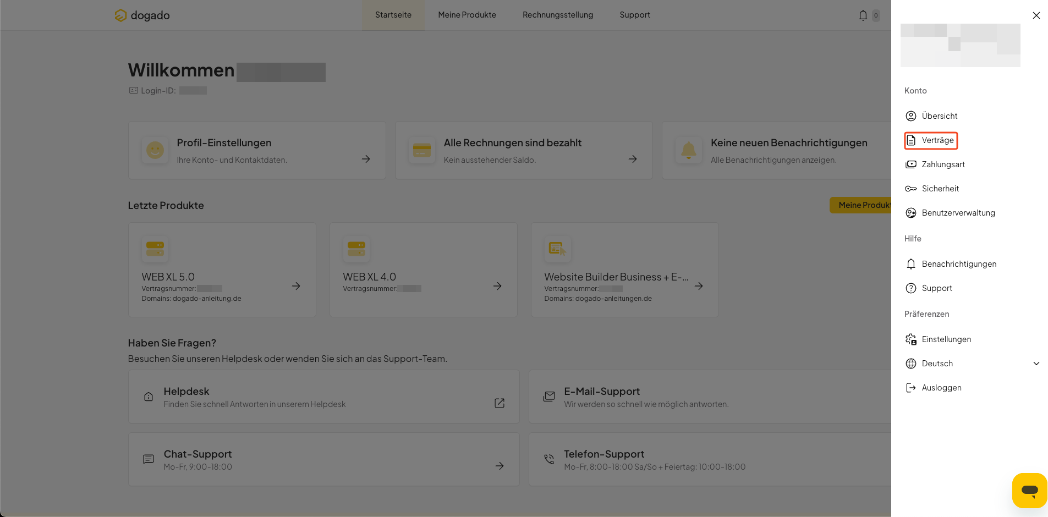Click the Benachrichtigungen bell icon in sidebar

911,264
